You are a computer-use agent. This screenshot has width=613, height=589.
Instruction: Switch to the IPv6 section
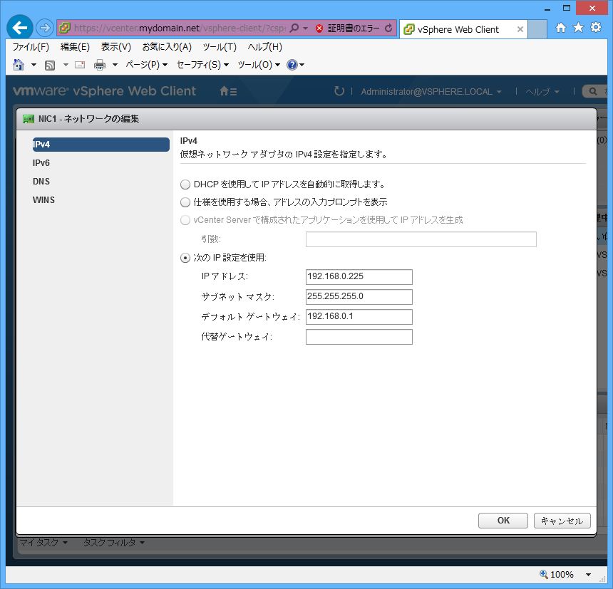point(41,163)
